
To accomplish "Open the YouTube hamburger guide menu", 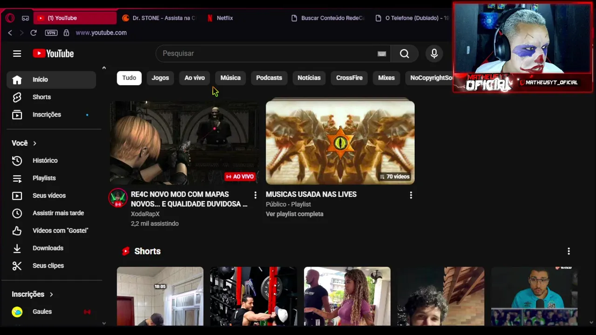I will tap(17, 54).
